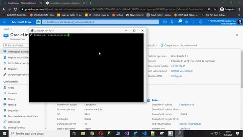
Task: Open Extensiones menu item
Action: [x=14, y=122]
